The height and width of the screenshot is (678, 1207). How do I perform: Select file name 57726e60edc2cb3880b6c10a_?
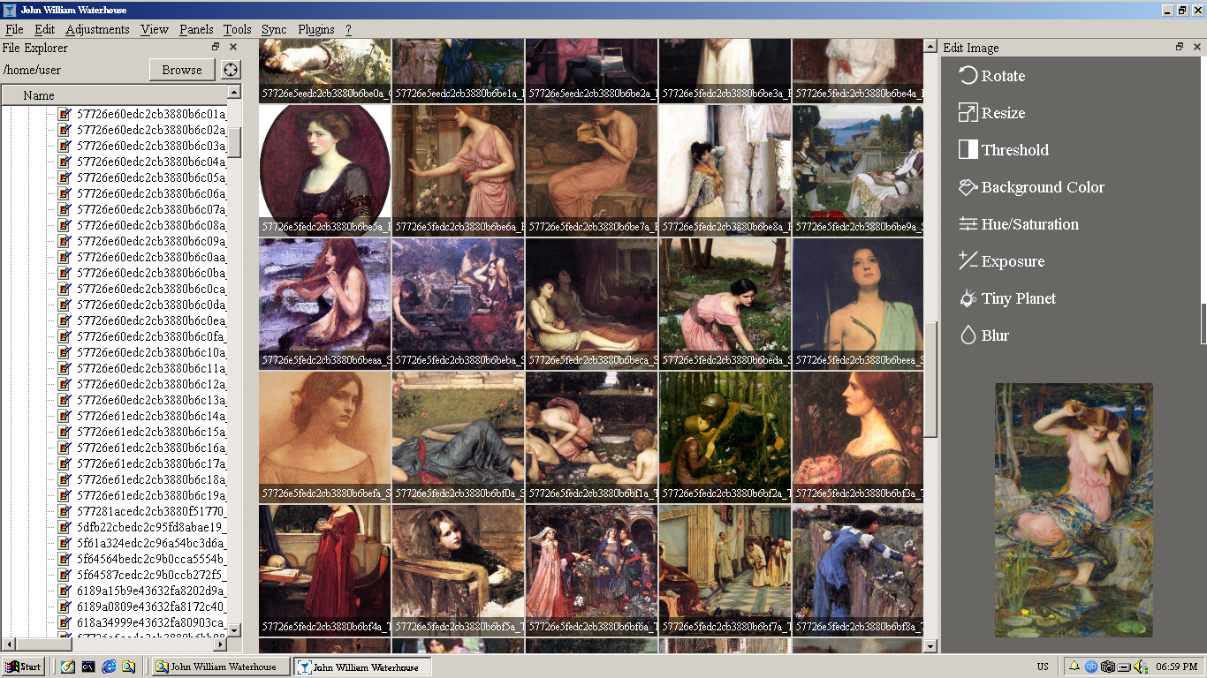coord(151,352)
